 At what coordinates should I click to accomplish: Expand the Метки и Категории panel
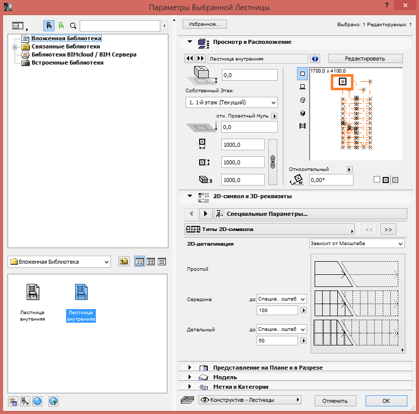point(190,386)
